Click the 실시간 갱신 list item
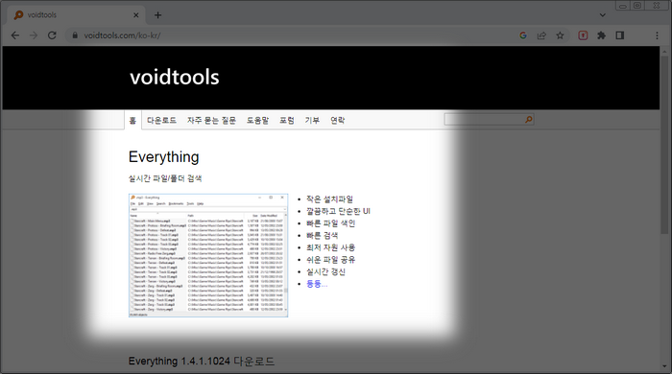This screenshot has height=374, width=672. pyautogui.click(x=325, y=271)
